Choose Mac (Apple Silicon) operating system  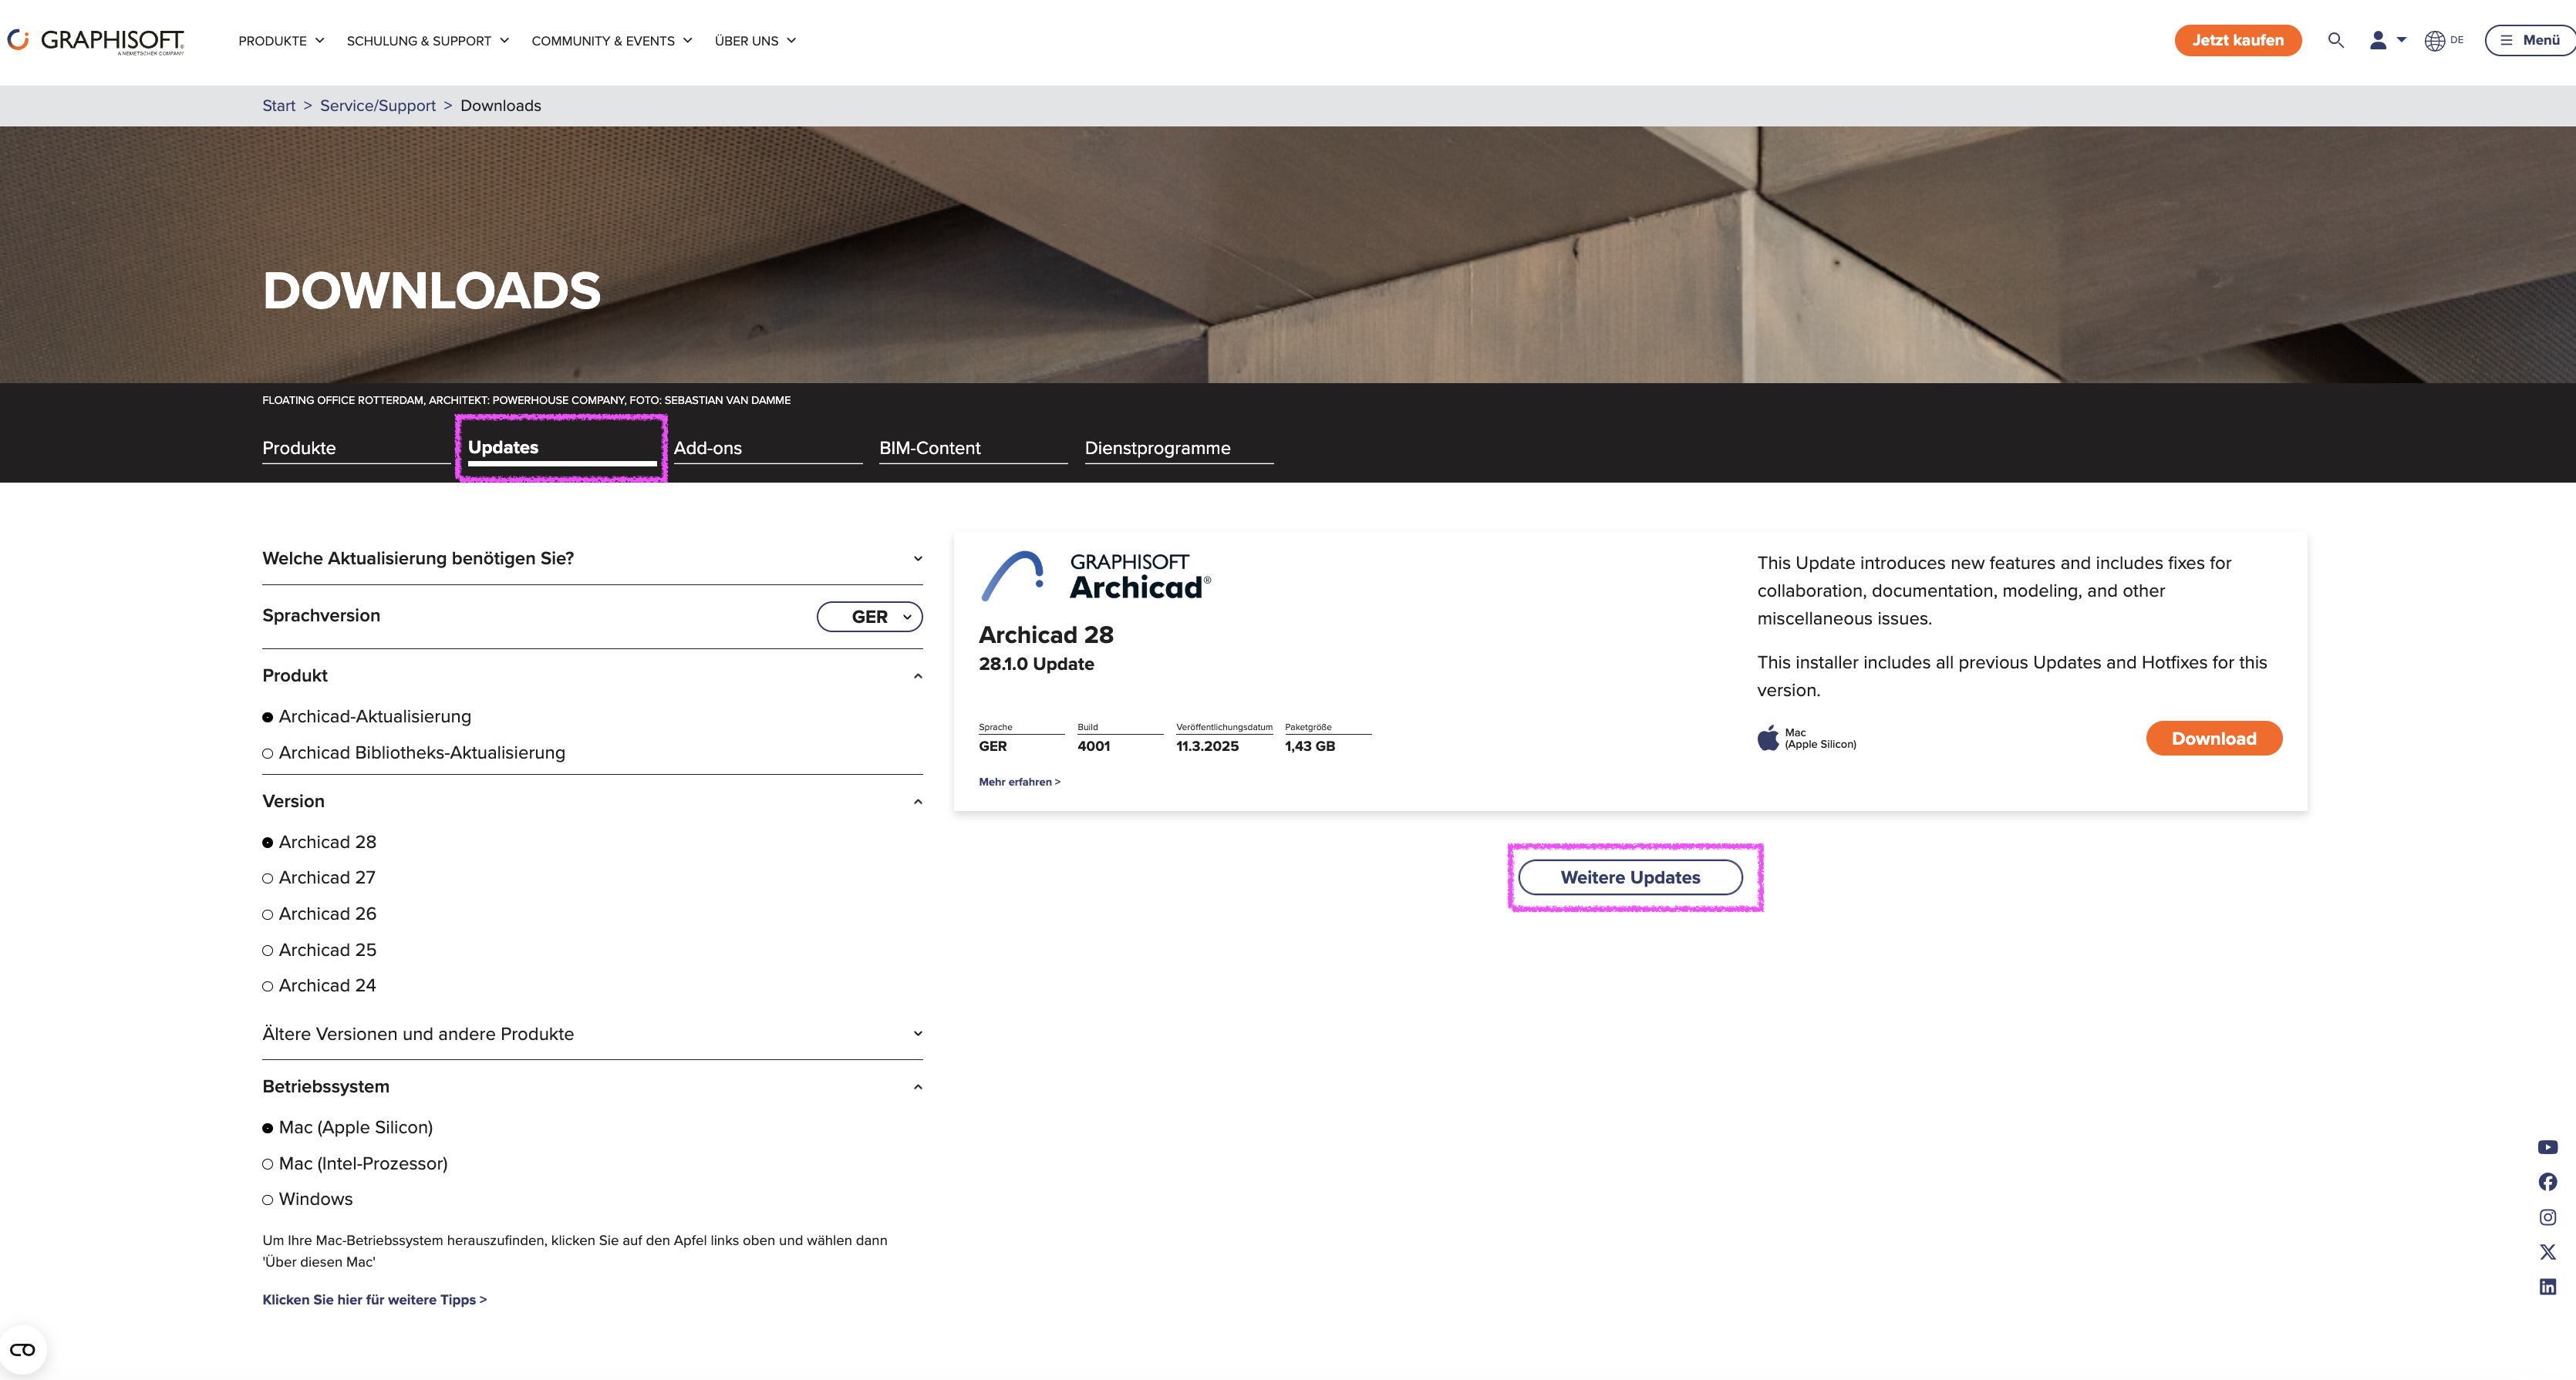[x=347, y=1127]
